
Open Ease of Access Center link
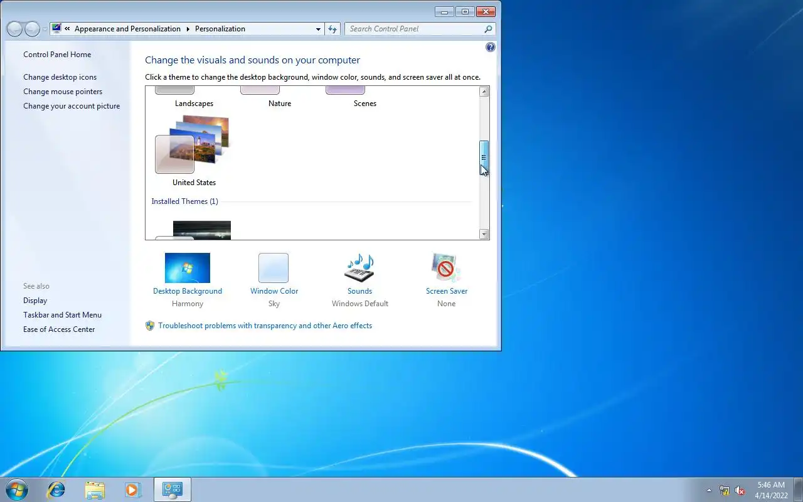(x=59, y=329)
